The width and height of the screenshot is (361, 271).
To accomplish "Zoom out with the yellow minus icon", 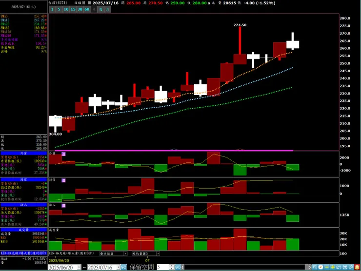I will tap(326, 267).
